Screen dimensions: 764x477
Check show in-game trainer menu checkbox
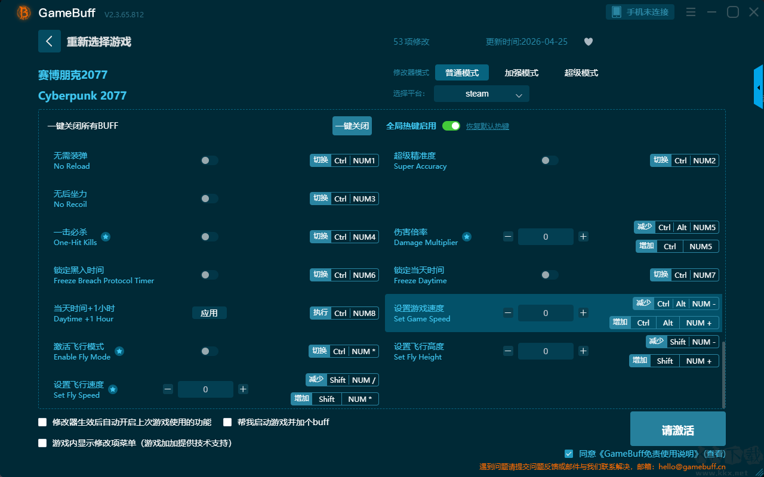[42, 443]
